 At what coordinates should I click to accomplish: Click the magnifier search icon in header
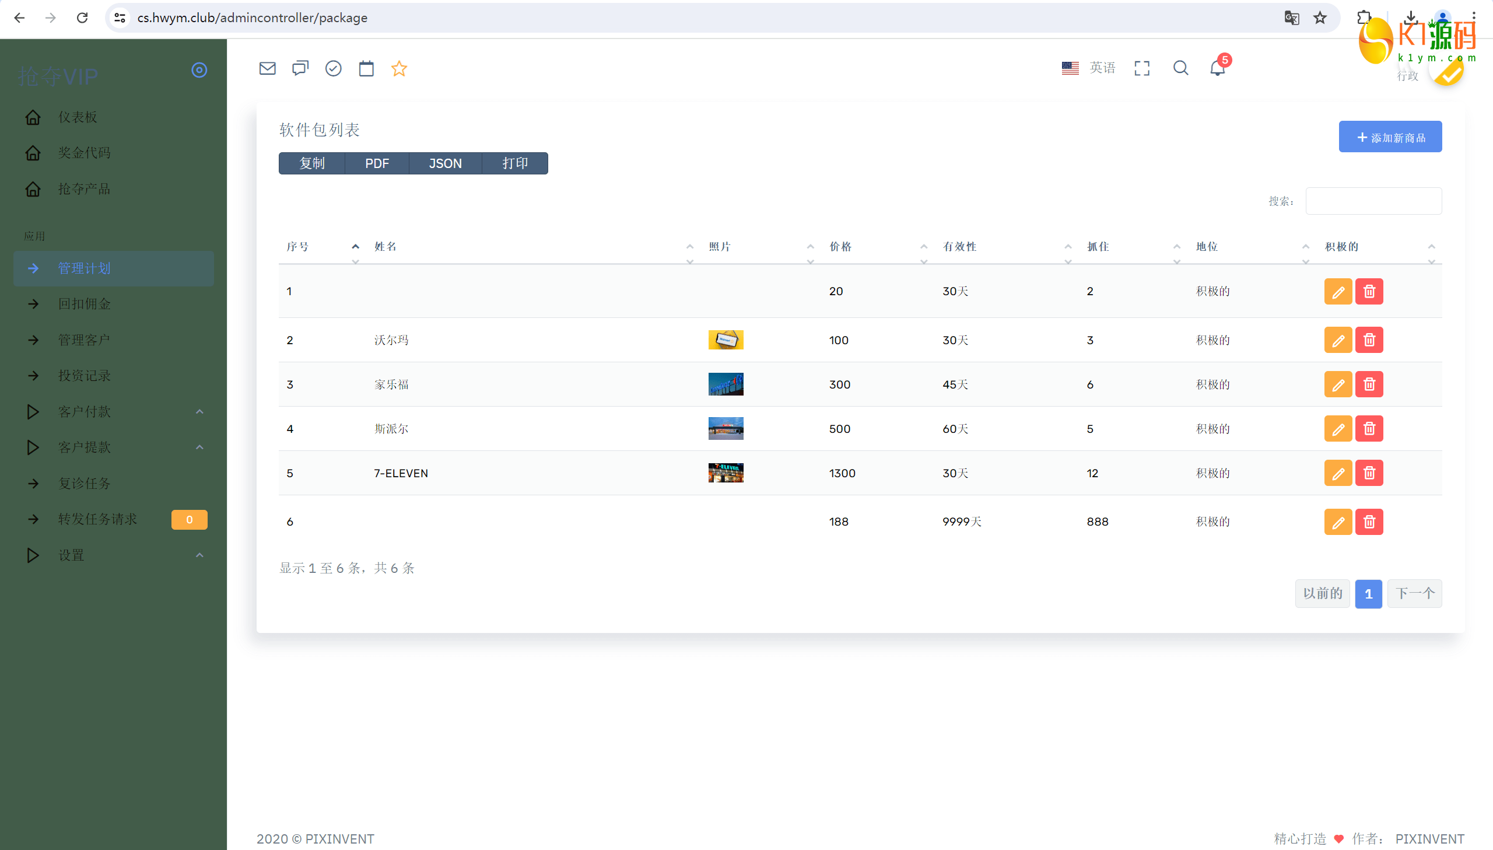pos(1180,68)
